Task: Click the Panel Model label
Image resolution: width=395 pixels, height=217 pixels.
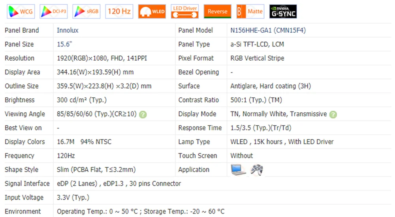Action: [196, 30]
